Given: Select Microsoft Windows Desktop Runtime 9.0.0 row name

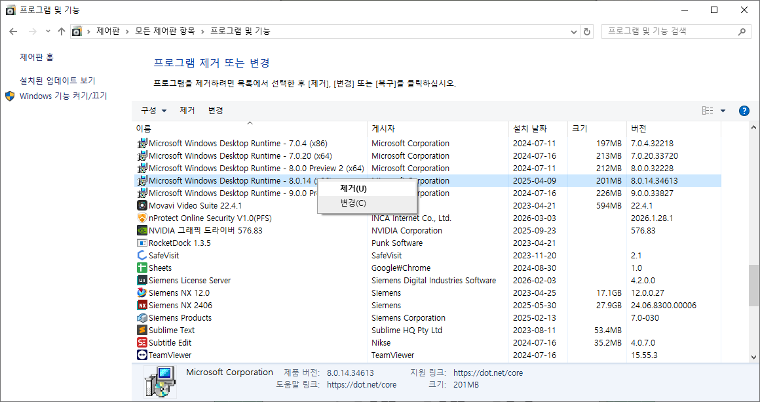Looking at the screenshot, I should pos(233,193).
